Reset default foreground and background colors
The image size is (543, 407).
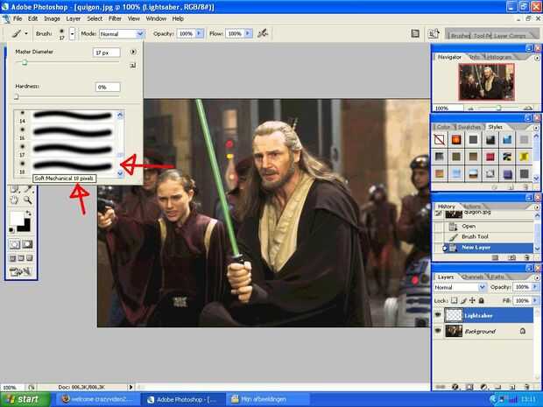click(x=11, y=230)
